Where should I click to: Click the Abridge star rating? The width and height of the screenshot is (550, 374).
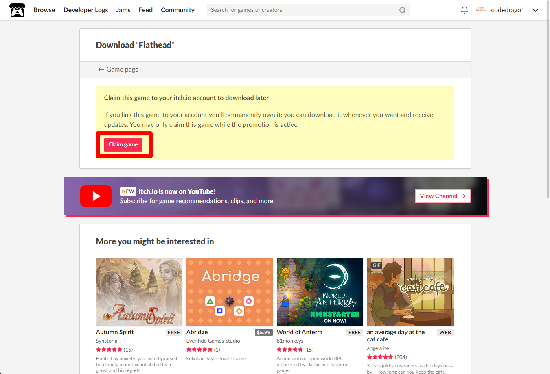click(199, 350)
